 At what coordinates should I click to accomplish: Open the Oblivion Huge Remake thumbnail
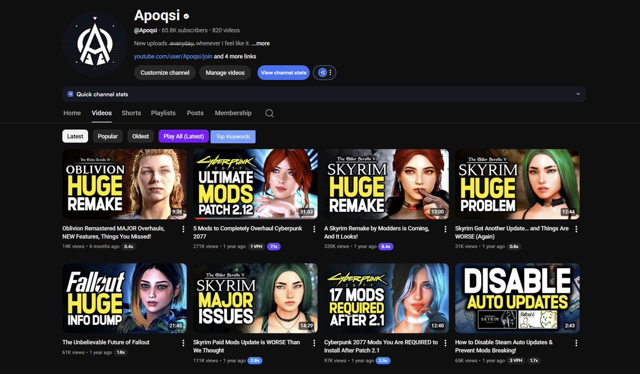pos(125,184)
